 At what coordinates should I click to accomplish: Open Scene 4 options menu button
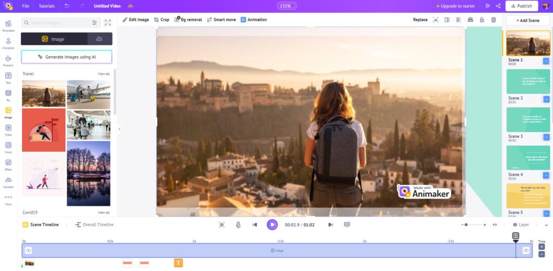pos(546,175)
